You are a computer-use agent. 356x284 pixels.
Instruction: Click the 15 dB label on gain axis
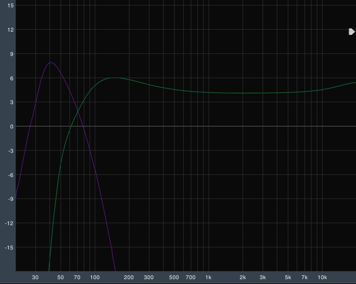pyautogui.click(x=11, y=5)
